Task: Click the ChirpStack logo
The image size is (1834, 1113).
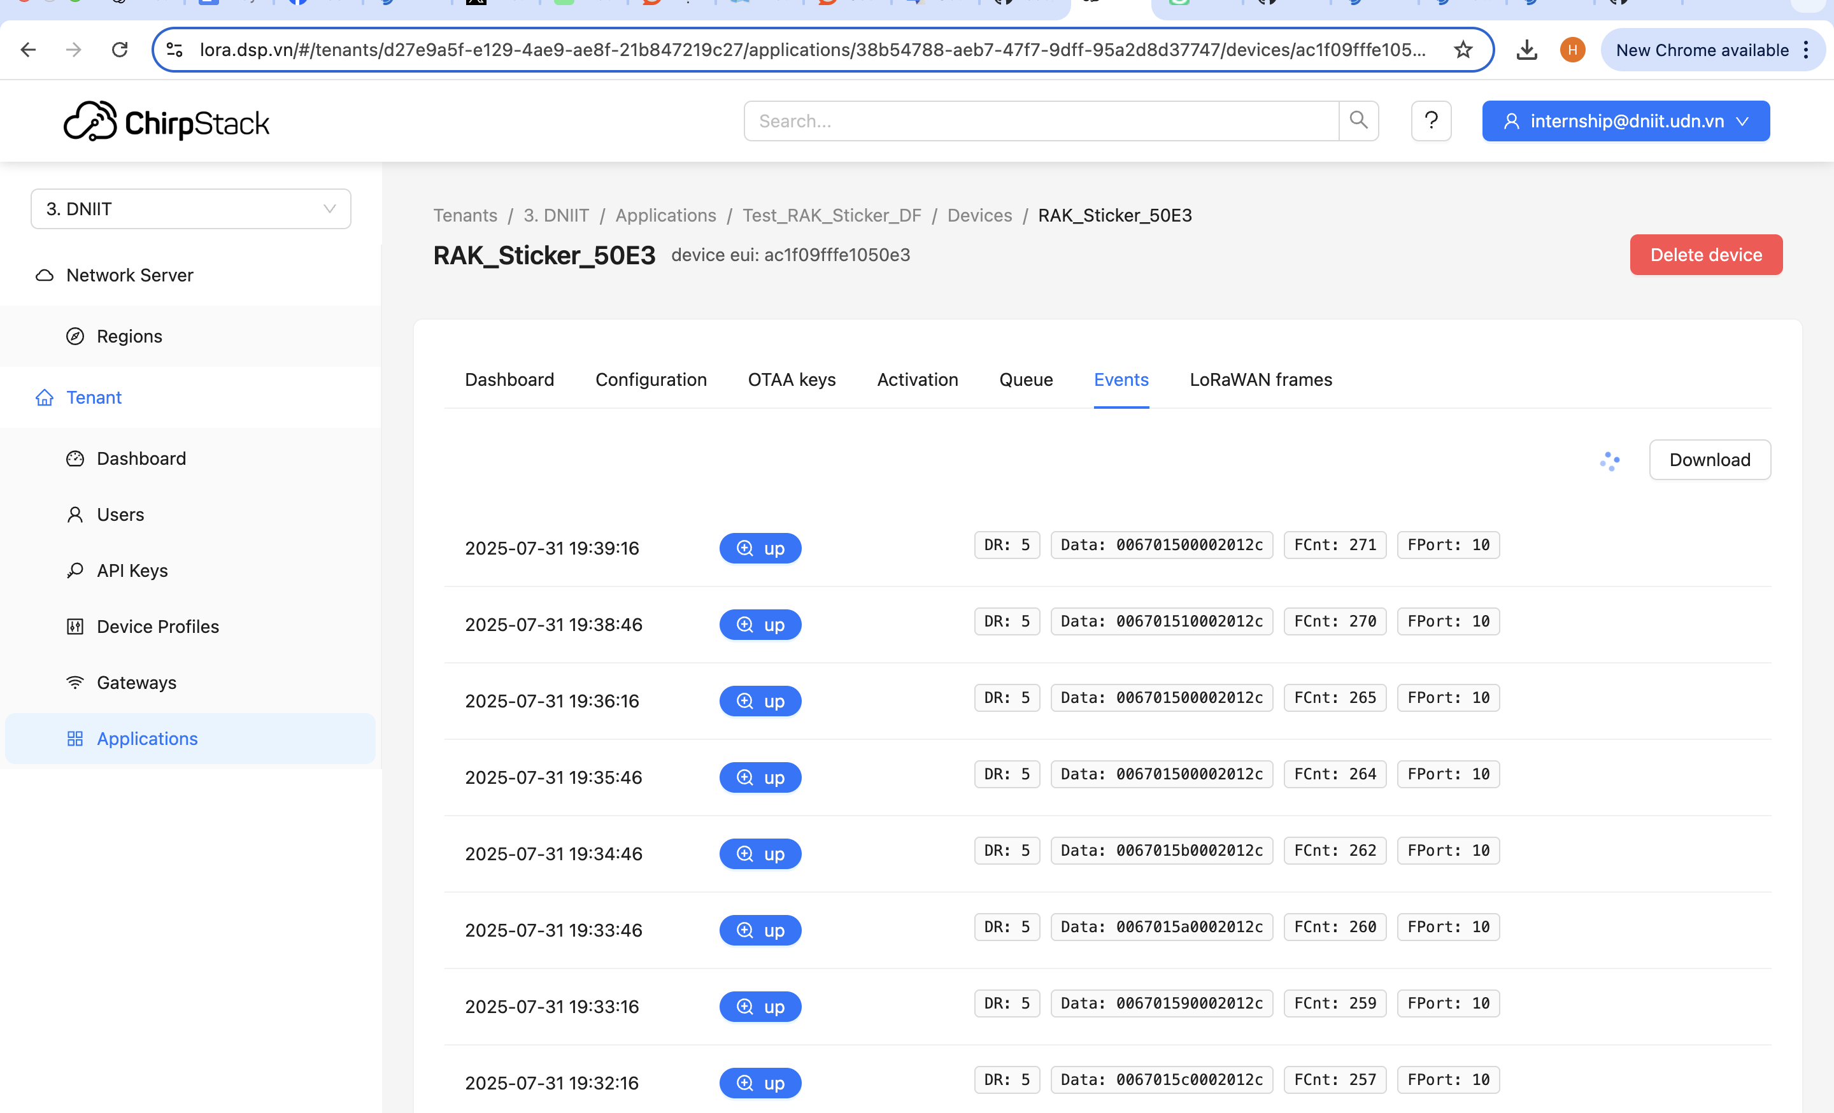Action: point(167,121)
